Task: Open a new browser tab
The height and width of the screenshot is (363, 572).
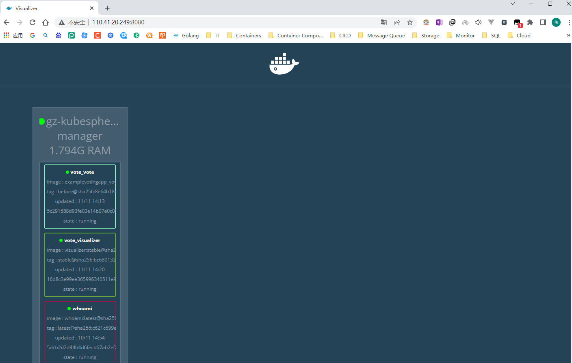Action: pyautogui.click(x=107, y=8)
